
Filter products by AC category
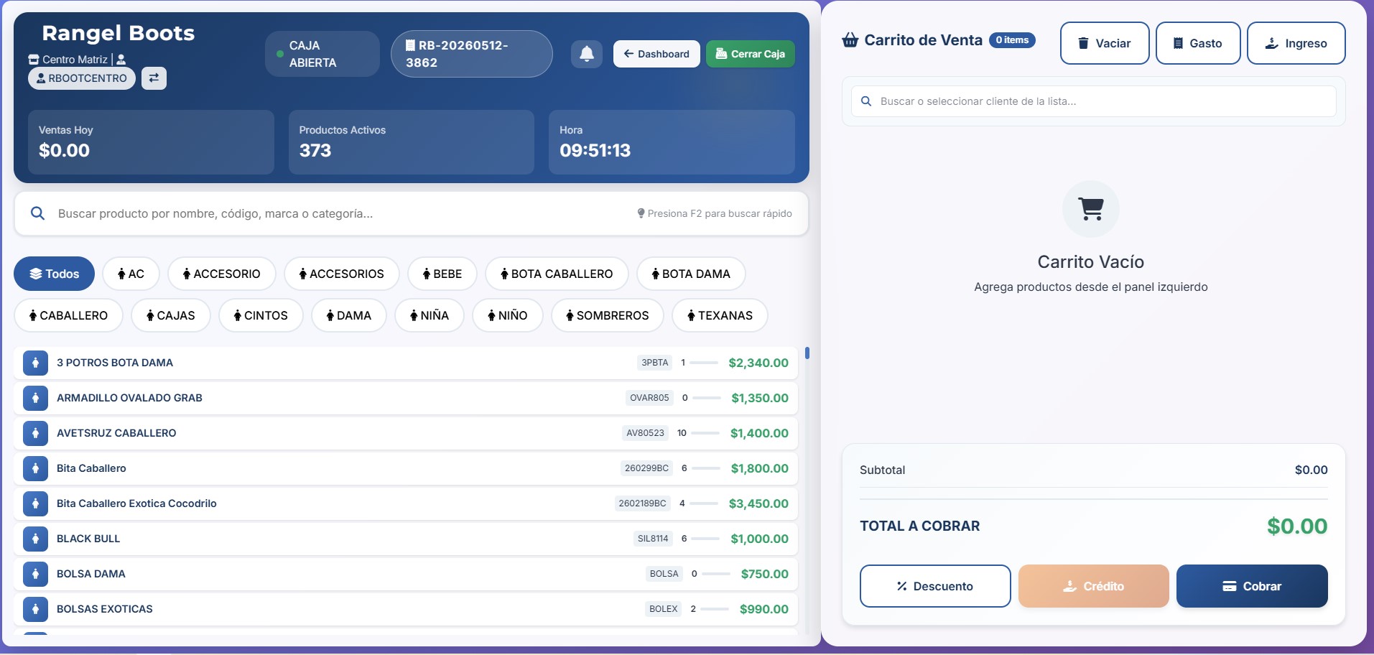point(131,274)
